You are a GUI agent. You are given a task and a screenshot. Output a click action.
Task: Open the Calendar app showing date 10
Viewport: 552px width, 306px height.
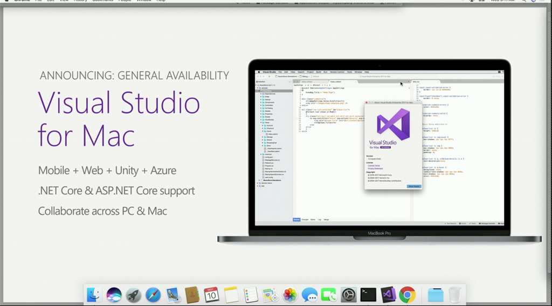click(x=211, y=295)
